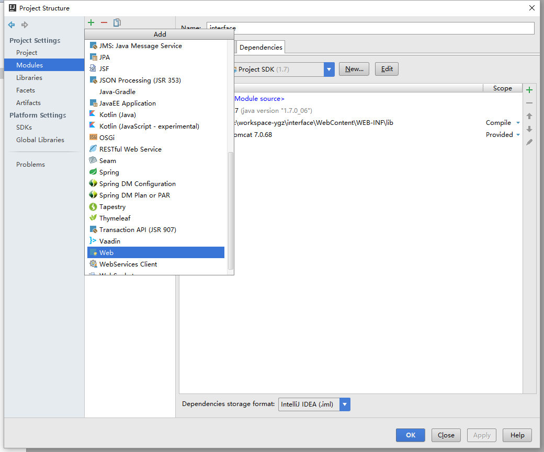Choose Kotlin (Java) framework
The height and width of the screenshot is (452, 544).
pos(156,115)
